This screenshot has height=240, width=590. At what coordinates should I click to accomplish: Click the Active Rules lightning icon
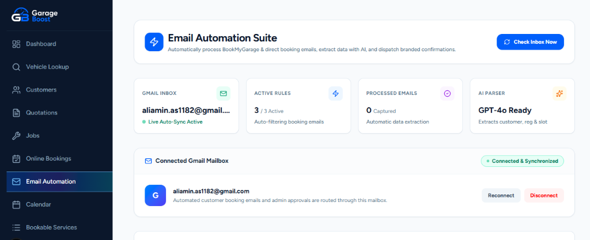click(x=336, y=93)
